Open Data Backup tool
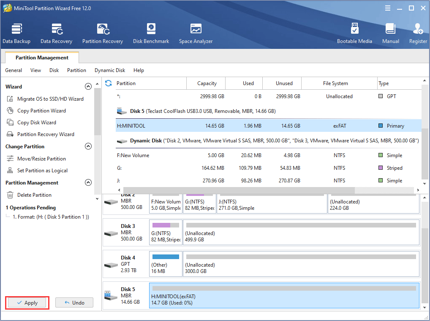Viewport: 430px width, 321px height. 16,33
